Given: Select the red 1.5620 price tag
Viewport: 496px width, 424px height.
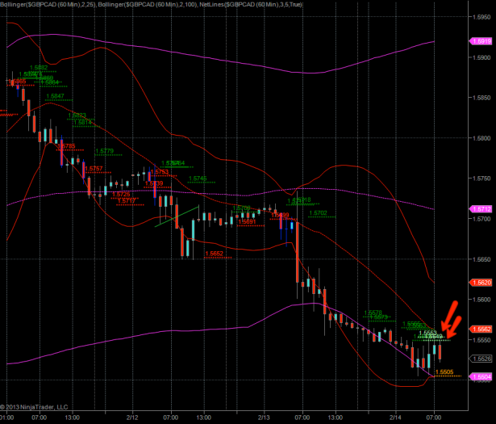Looking at the screenshot, I should point(481,283).
